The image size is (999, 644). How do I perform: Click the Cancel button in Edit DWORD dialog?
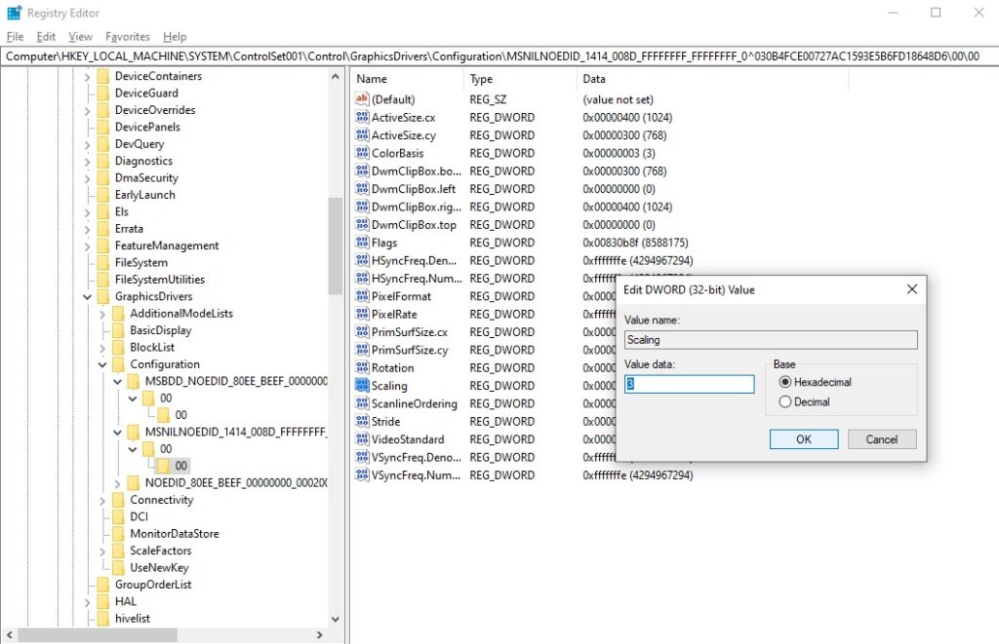coord(881,438)
